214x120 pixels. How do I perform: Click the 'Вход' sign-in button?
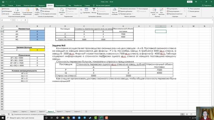[x=190, y=2]
